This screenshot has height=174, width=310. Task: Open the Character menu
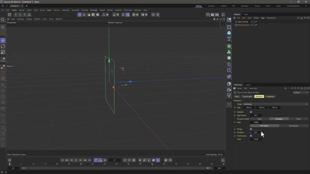76,10
